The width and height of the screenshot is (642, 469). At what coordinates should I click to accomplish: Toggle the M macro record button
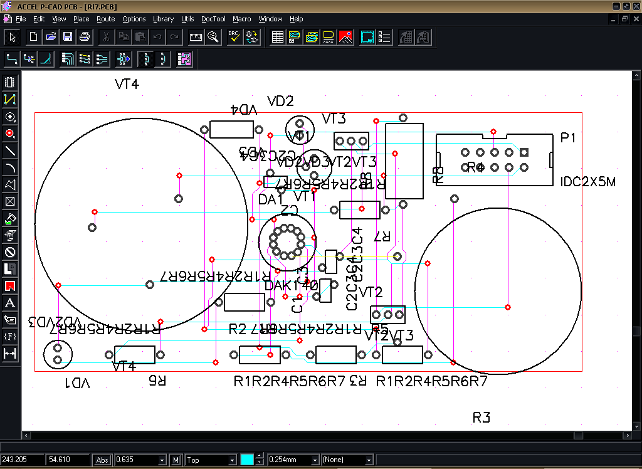(x=176, y=460)
